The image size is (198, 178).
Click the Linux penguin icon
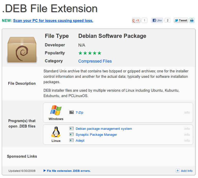(56, 132)
